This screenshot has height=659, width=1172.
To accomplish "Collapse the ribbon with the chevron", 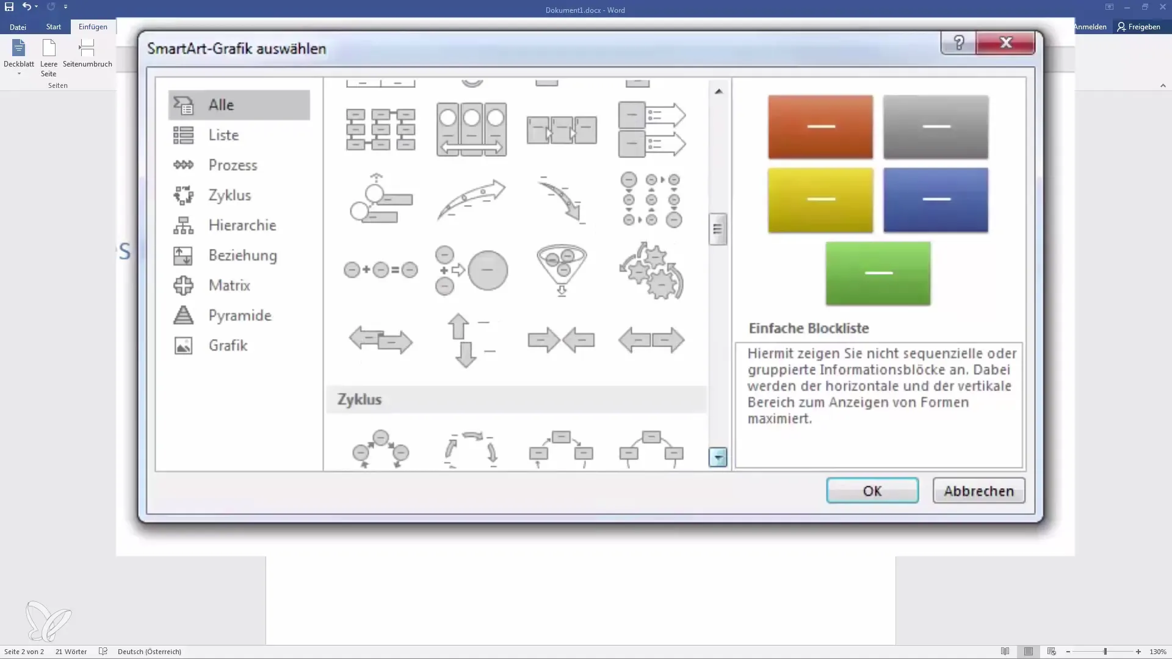I will [x=1163, y=86].
